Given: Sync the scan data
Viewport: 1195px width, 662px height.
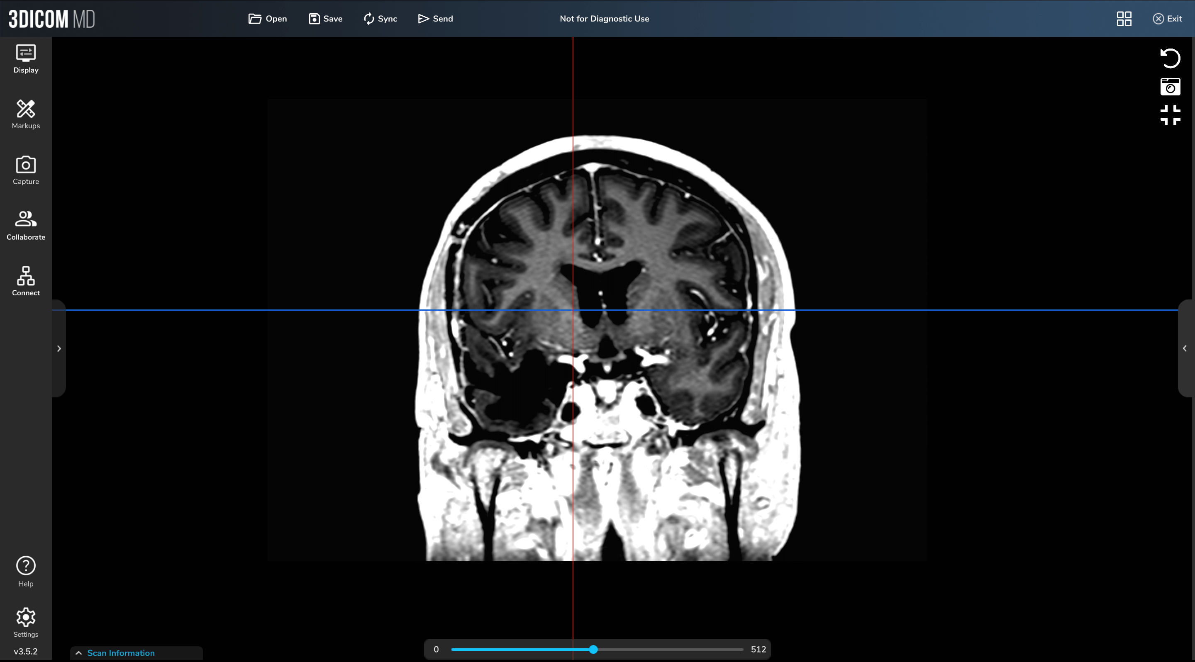Looking at the screenshot, I should pyautogui.click(x=380, y=19).
